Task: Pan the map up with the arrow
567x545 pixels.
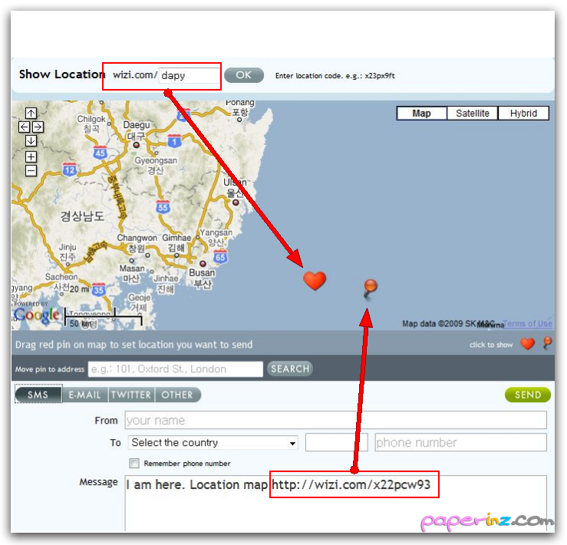Action: coord(31,114)
